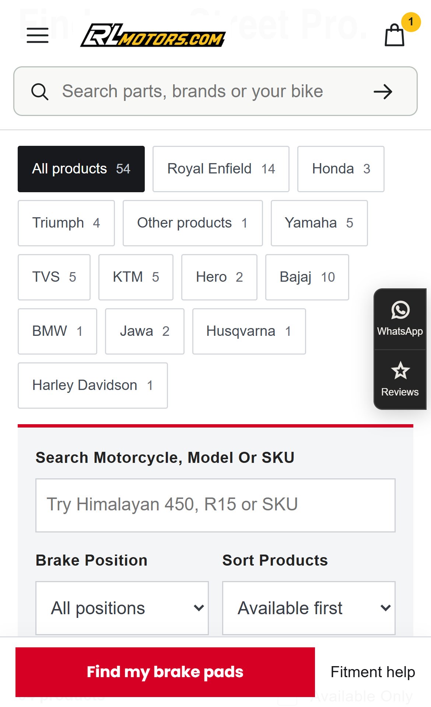This screenshot has height=707, width=431.
Task: Click Find my brake pads button
Action: pyautogui.click(x=165, y=672)
